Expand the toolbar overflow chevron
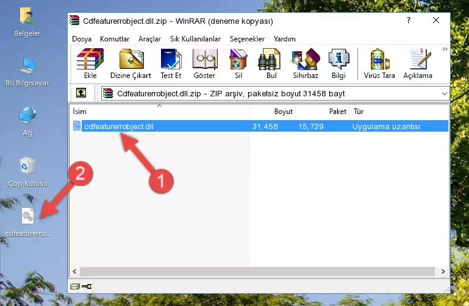The height and width of the screenshot is (306, 469). [x=445, y=49]
